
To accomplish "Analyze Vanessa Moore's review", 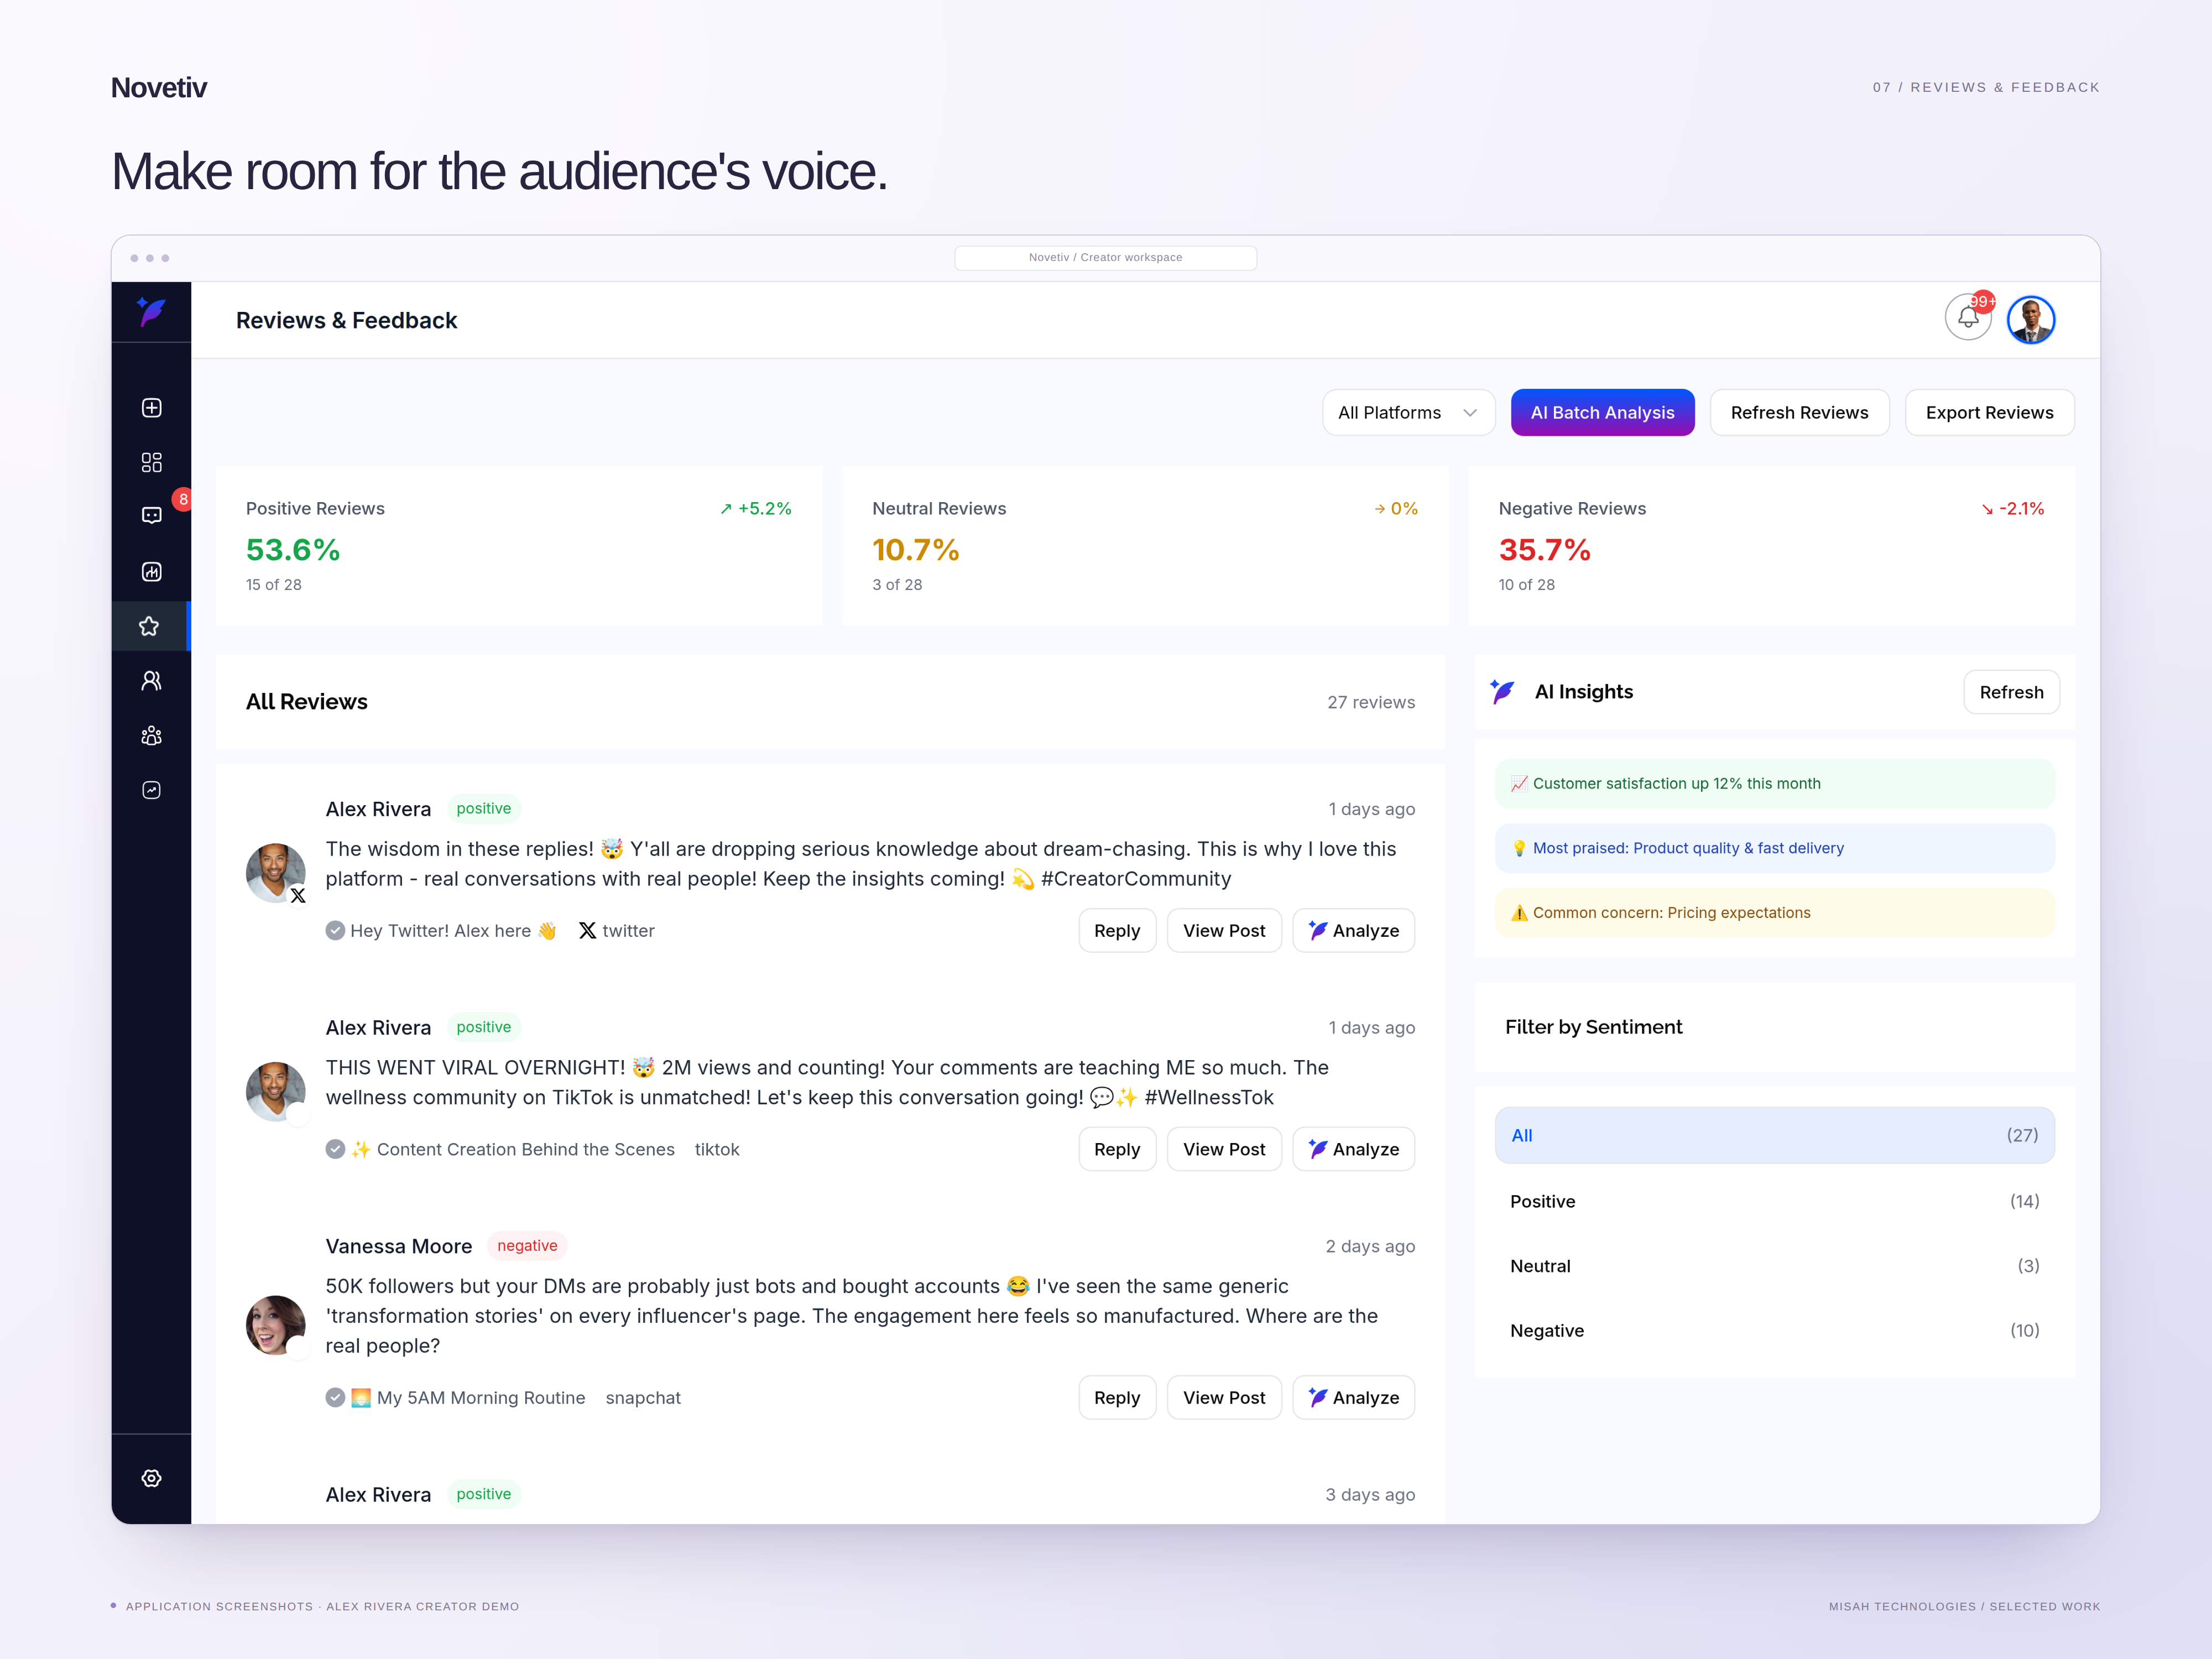I will (1353, 1397).
